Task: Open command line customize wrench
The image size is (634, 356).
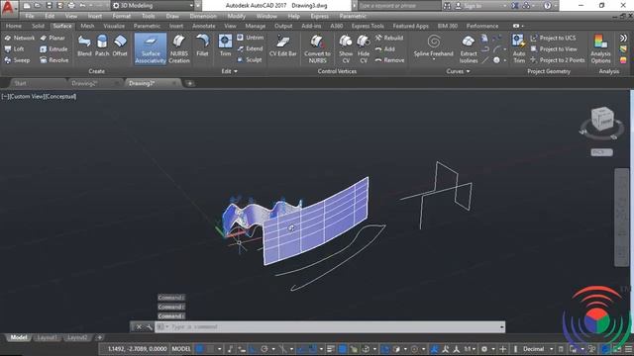Action: [x=149, y=327]
